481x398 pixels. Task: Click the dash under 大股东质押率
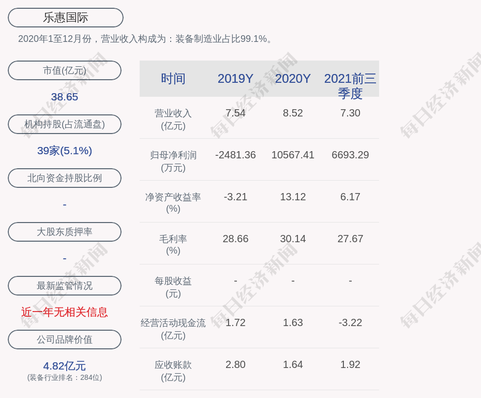pos(65,258)
